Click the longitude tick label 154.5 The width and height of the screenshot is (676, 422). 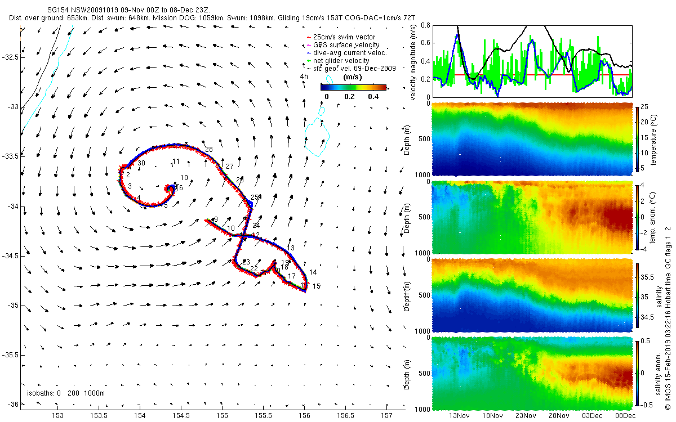coord(181,416)
